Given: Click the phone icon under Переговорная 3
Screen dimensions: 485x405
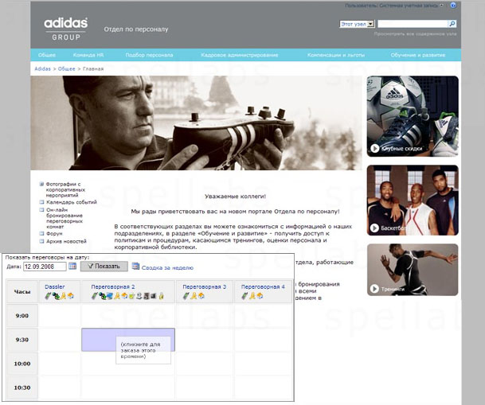Looking at the screenshot, I should tap(186, 296).
